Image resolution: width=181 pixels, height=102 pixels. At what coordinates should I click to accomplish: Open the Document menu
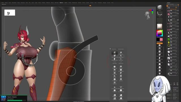[x=14, y=3]
